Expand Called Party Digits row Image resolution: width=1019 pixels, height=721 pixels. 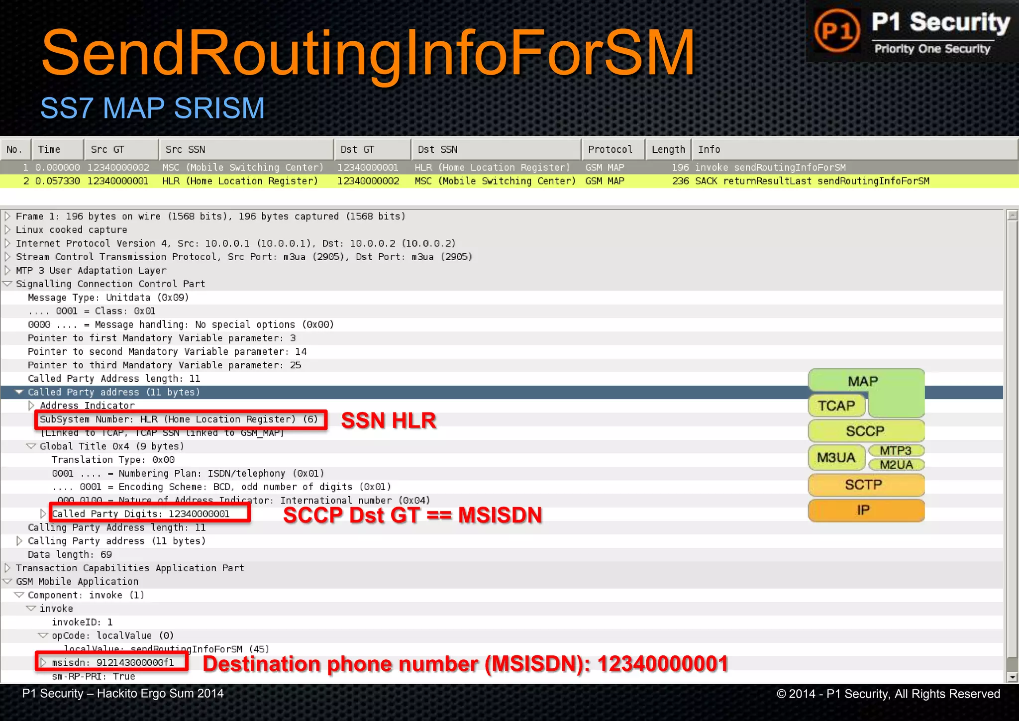click(x=43, y=514)
